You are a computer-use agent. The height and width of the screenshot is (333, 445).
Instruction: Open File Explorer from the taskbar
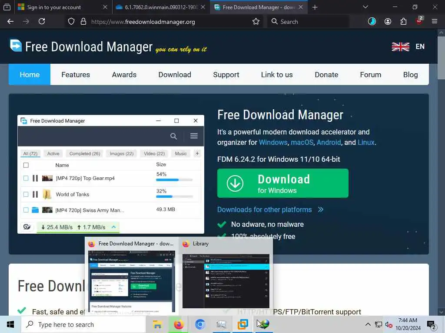(x=157, y=324)
